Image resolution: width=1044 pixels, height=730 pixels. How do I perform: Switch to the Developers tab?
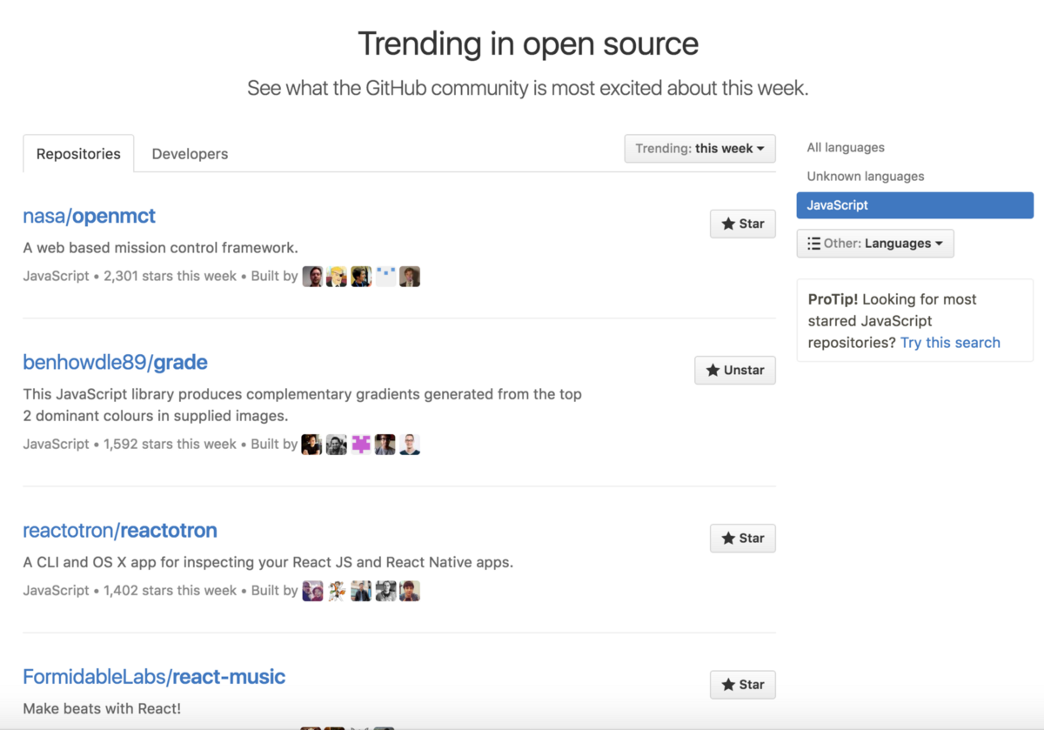click(x=190, y=154)
